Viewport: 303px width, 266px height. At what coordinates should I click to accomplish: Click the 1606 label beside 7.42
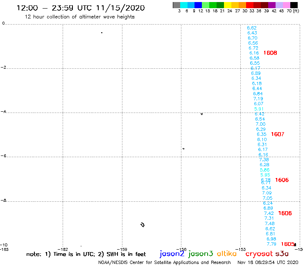(x=285, y=213)
